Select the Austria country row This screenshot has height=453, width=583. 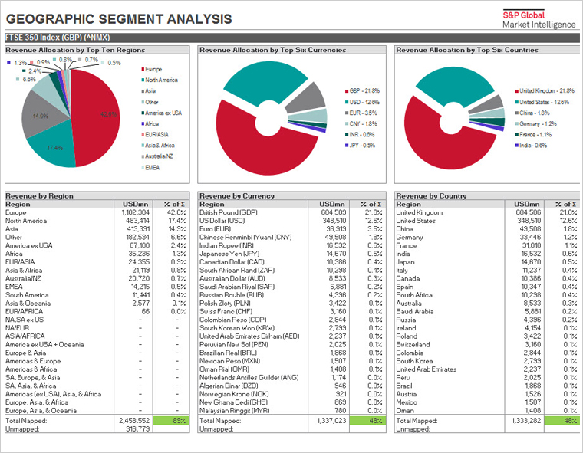coord(487,394)
